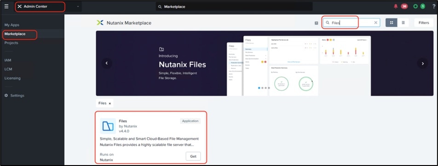Open the Files app card title
Screen dimensions: 438x166
pyautogui.click(x=123, y=121)
